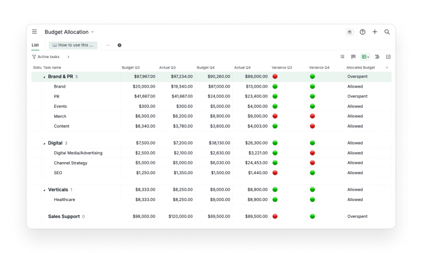Open the Merch task

point(60,116)
